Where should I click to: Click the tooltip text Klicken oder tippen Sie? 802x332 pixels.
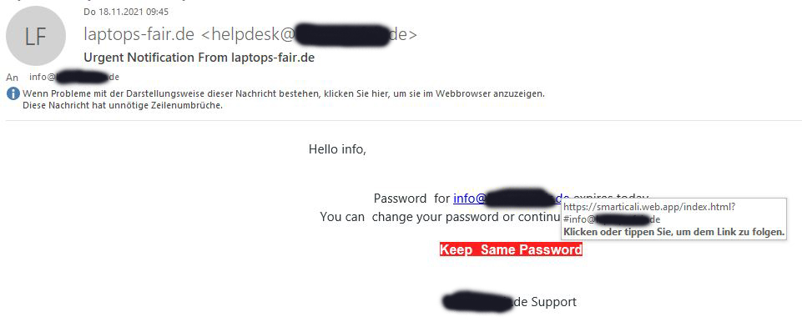674,232
